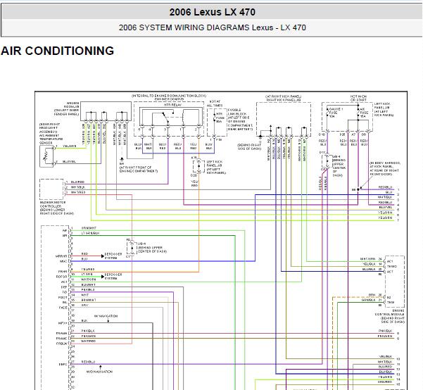Click the "FUSIBLE LINK BLOCK" label
The height and width of the screenshot is (390, 423).
click(x=237, y=112)
